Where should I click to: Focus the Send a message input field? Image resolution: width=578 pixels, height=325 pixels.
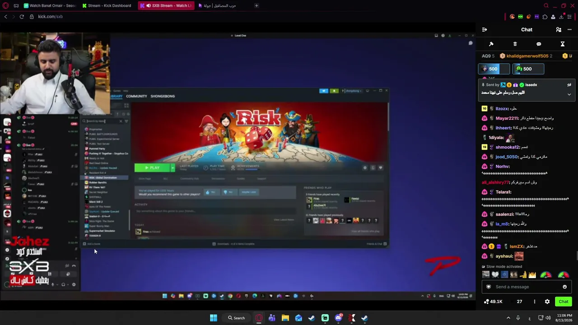527,287
